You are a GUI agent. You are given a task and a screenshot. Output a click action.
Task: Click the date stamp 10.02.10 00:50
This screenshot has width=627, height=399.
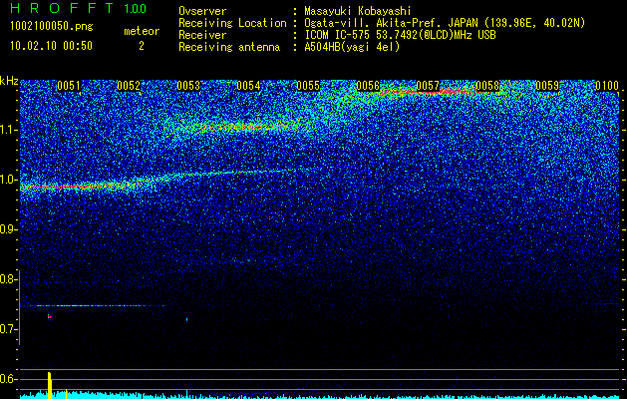coord(52,46)
